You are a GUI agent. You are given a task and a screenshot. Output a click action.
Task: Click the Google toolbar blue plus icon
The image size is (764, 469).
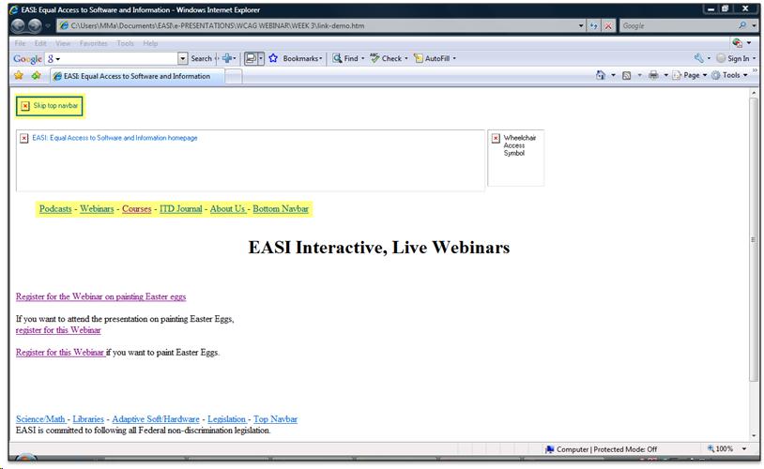click(x=227, y=58)
